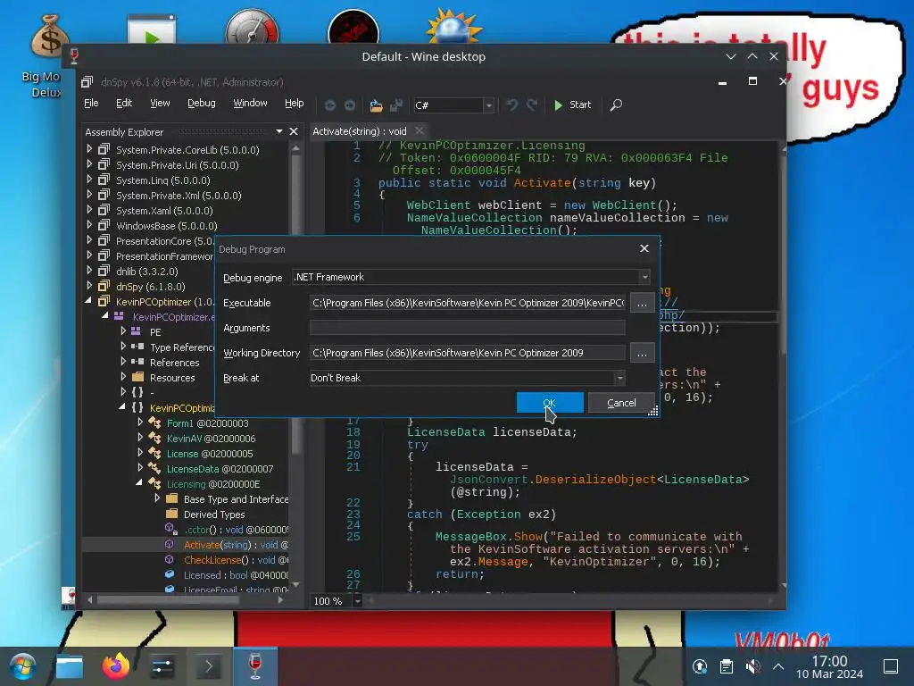This screenshot has width=914, height=686.
Task: Open the Assembly Explorer panel options arrow
Action: [279, 131]
